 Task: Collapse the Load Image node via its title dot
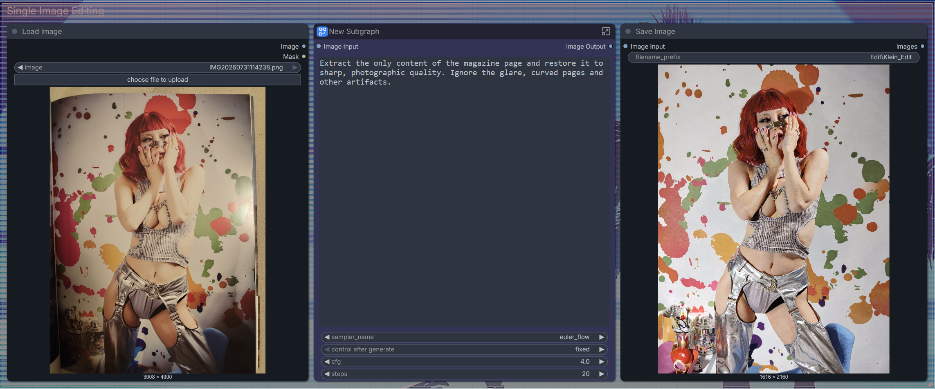14,31
